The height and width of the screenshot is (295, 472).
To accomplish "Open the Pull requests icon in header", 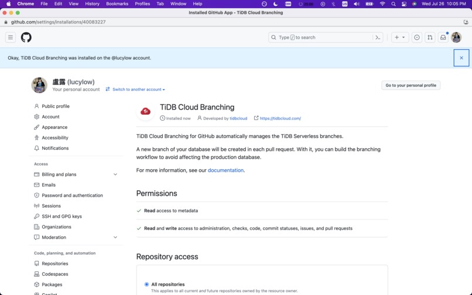I will click(430, 37).
